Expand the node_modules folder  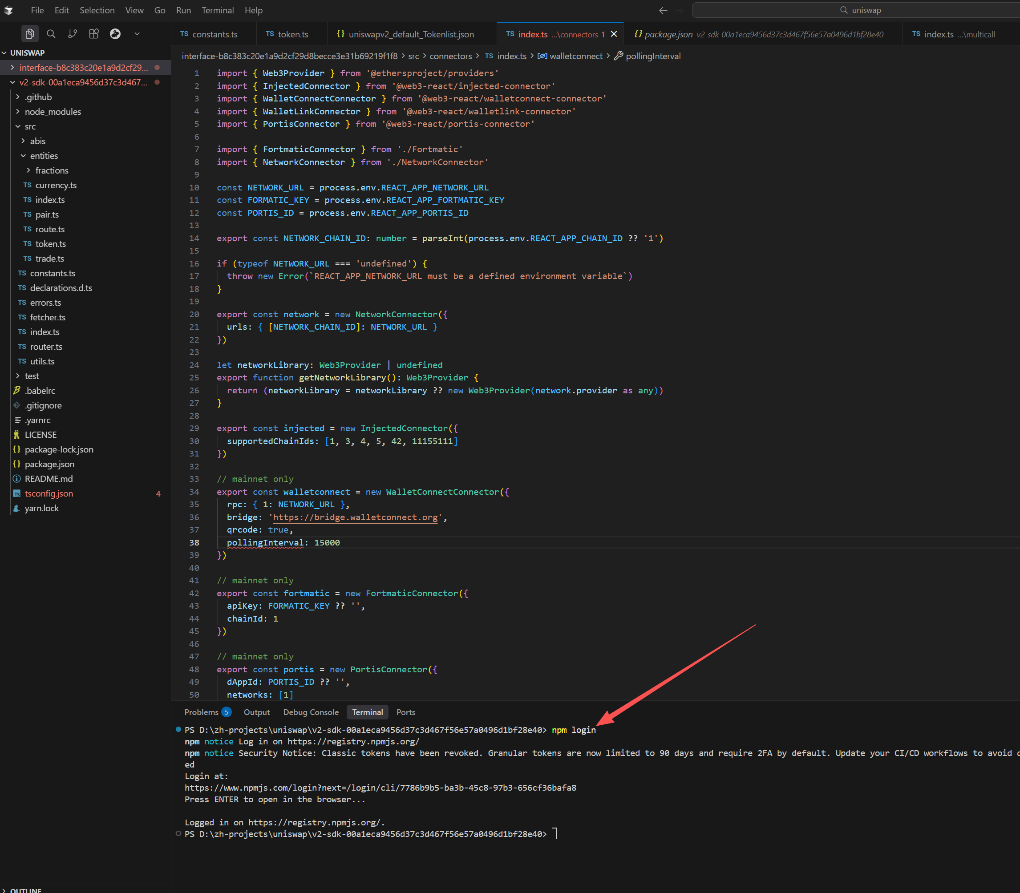click(53, 112)
